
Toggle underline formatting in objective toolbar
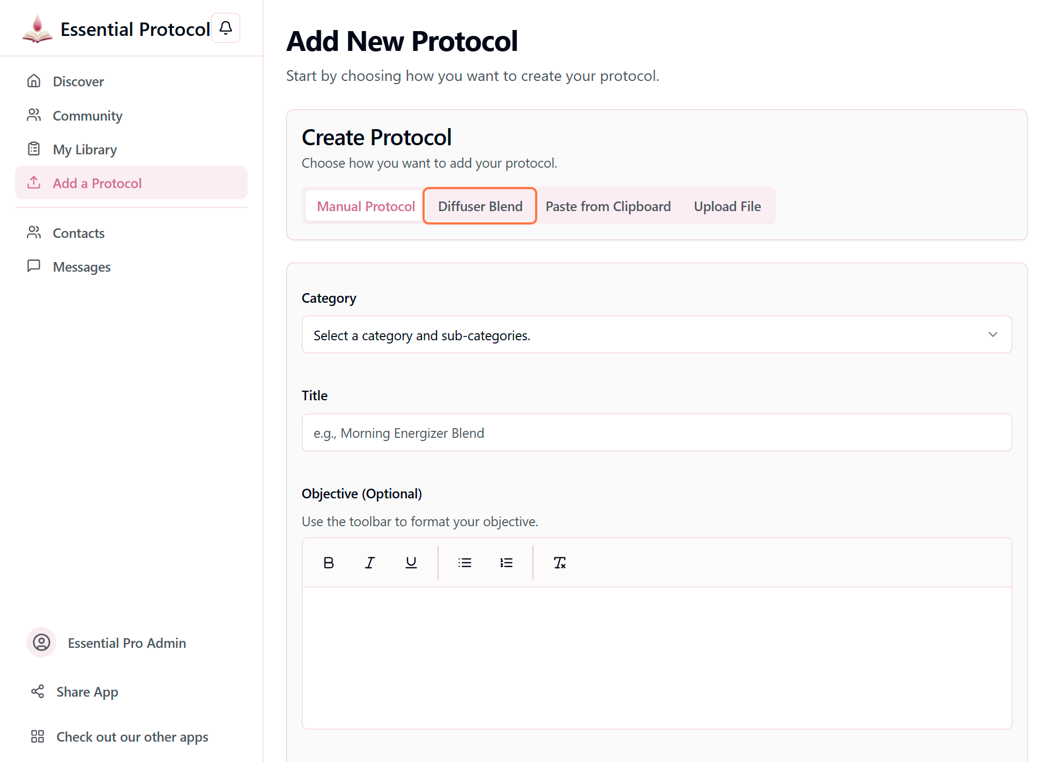click(411, 563)
